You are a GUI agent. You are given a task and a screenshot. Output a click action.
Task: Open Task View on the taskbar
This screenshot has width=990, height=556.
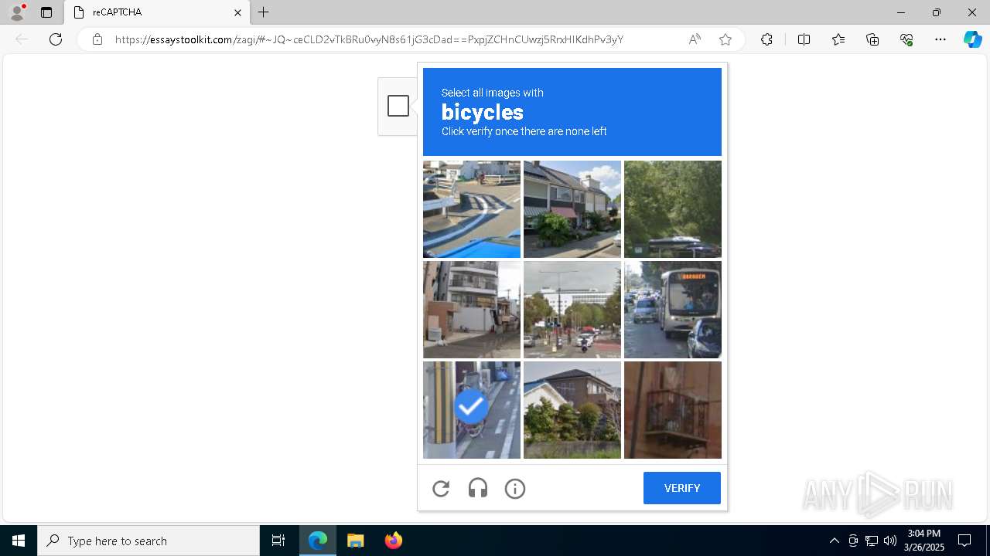pyautogui.click(x=278, y=541)
